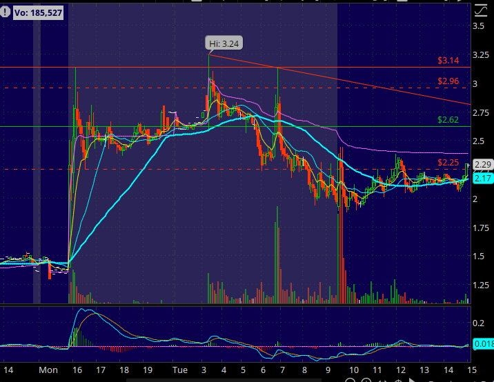Click the exclamation alert icon beside volume

[x=5, y=12]
